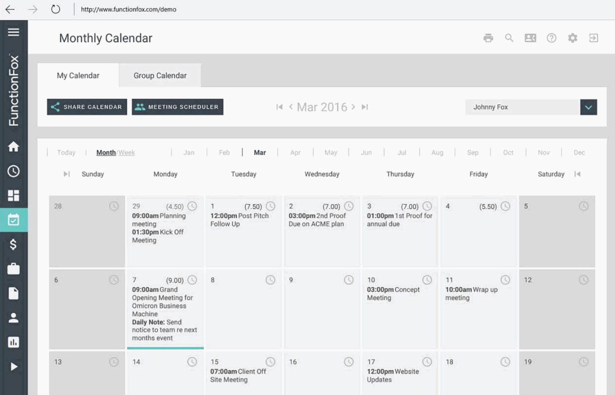
Task: Select Feb in the month strip
Action: [x=224, y=153]
